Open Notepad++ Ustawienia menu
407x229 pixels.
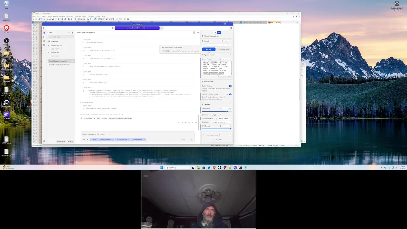70,17
